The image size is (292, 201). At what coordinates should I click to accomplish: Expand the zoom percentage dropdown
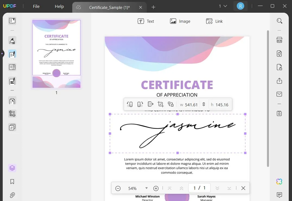(146, 188)
